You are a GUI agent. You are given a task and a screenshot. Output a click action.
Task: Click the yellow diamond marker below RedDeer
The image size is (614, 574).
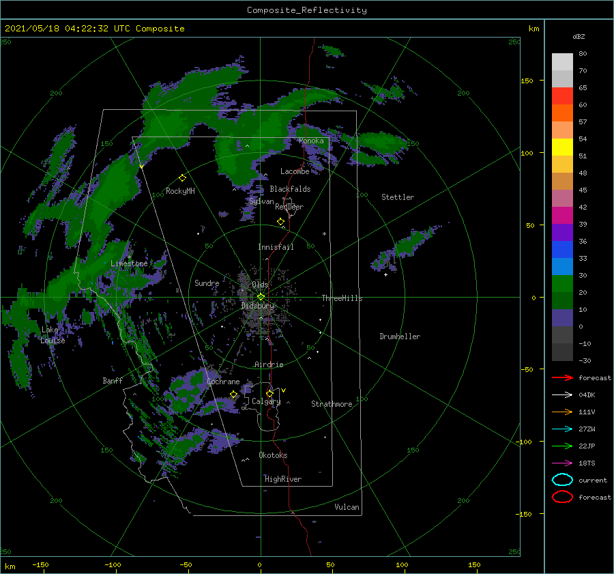tap(281, 222)
